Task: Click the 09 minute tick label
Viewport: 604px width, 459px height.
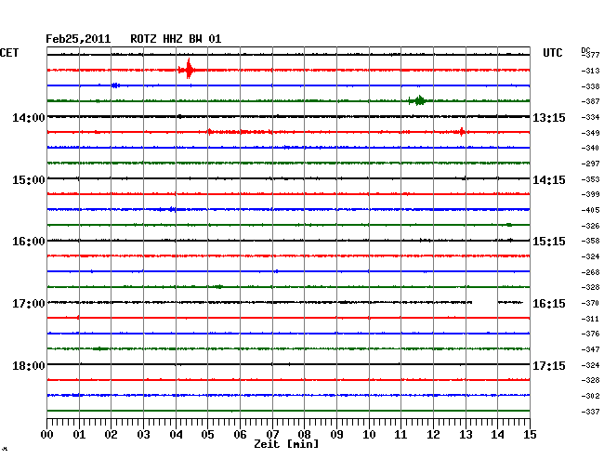Action: (336, 435)
